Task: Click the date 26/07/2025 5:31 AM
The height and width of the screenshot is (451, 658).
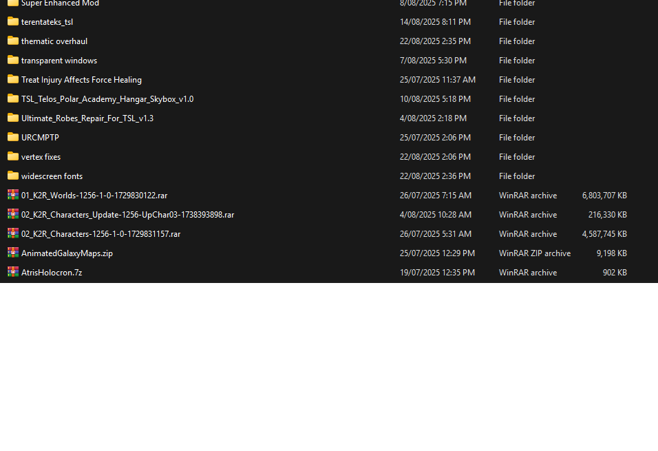Action: (x=436, y=234)
